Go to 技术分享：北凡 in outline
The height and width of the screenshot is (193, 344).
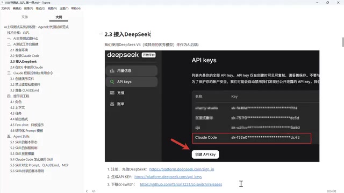(18, 33)
